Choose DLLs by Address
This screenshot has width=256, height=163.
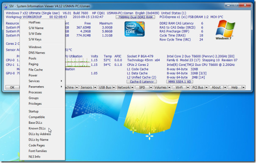pyautogui.click(x=42, y=134)
